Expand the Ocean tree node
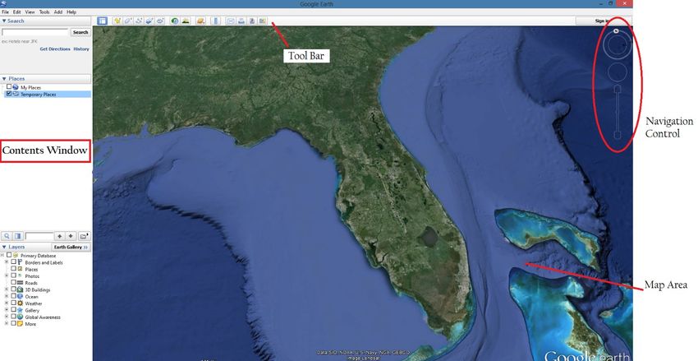This screenshot has width=698, height=361. [x=7, y=296]
